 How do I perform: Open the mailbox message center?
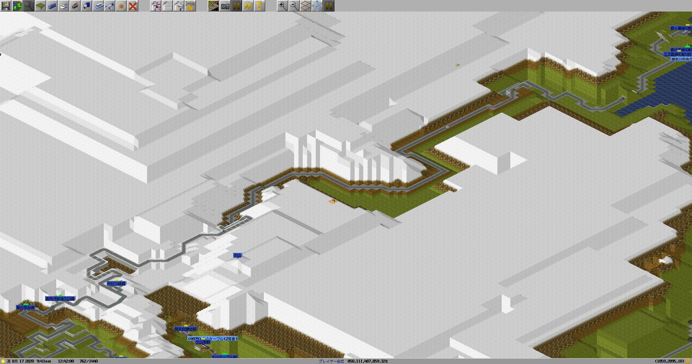179,6
